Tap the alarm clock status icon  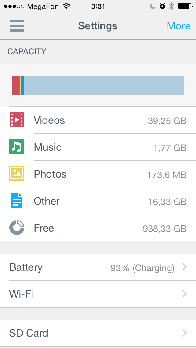(x=163, y=6)
